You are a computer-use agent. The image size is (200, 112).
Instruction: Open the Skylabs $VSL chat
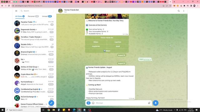34,46
